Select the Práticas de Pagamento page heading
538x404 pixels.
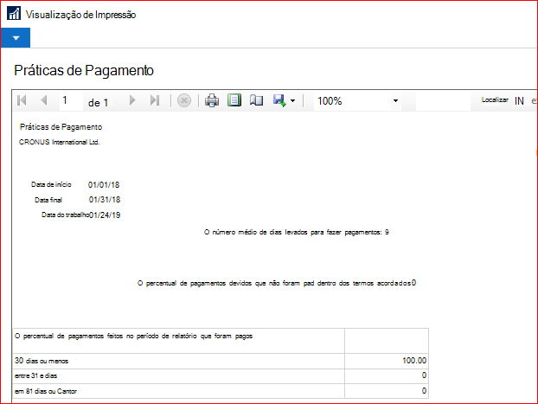click(84, 70)
